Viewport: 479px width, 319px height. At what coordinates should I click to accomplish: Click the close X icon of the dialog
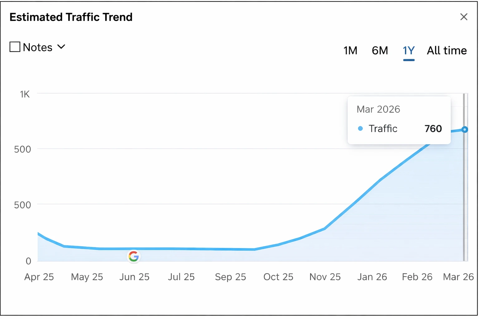pyautogui.click(x=464, y=17)
